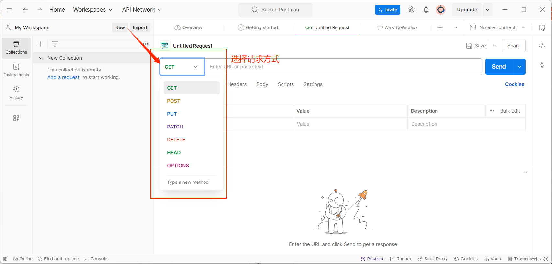
Task: Go back with the left arrow
Action: click(x=25, y=10)
